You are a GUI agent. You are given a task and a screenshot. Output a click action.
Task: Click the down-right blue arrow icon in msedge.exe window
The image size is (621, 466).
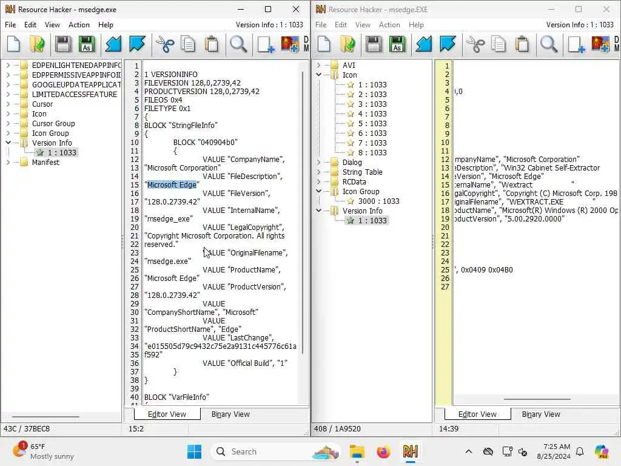click(137, 44)
